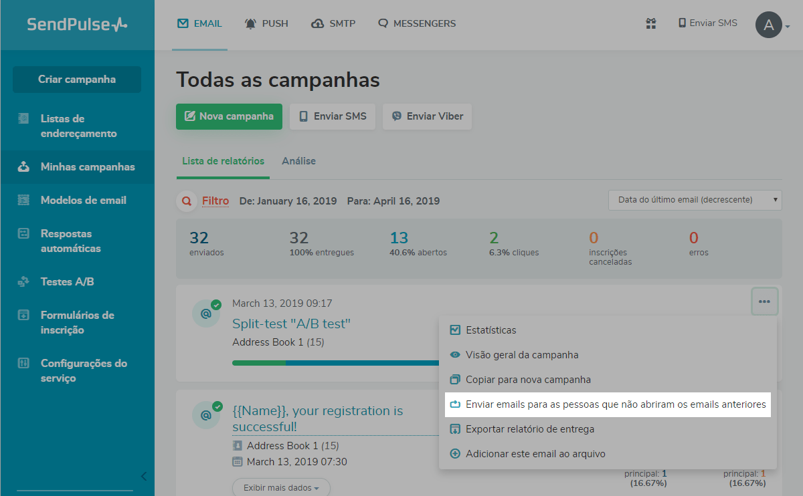Screen dimensions: 803x496
Task: Click the Split-test campaign email status icon
Action: (205, 313)
